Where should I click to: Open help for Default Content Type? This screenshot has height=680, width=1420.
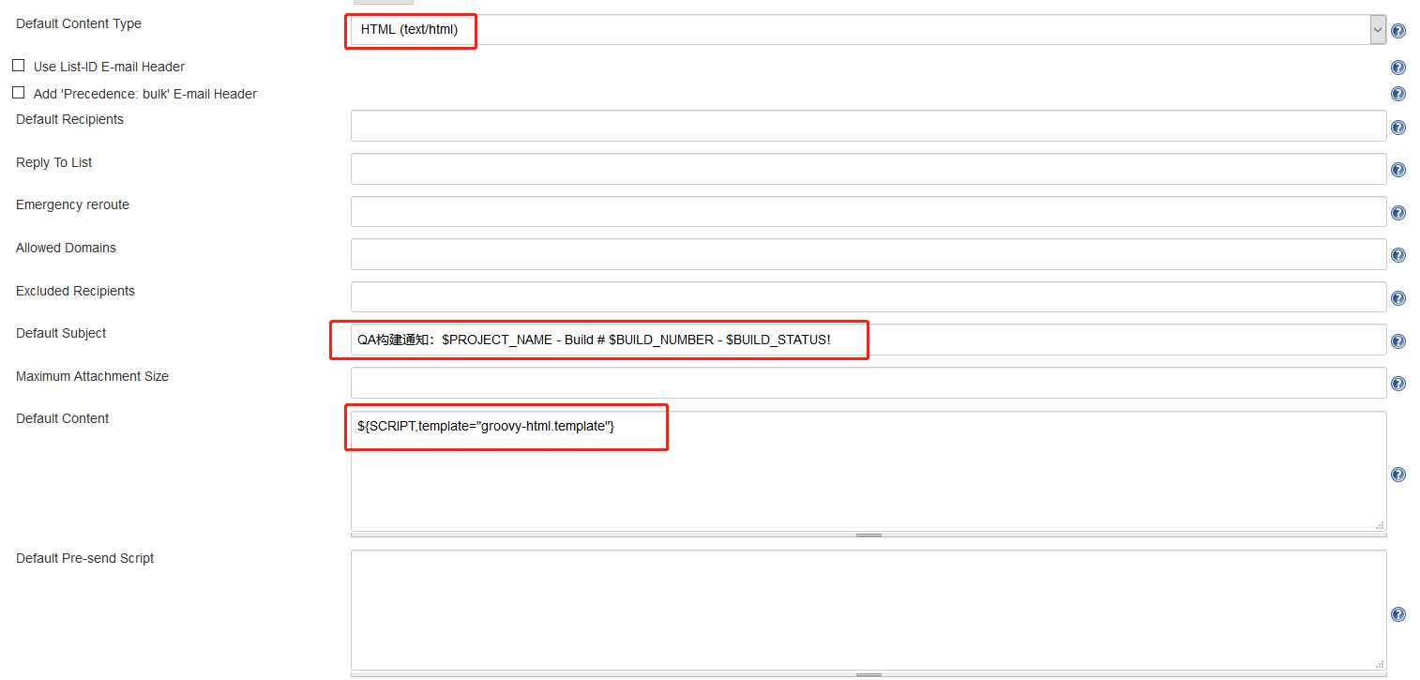1397,31
